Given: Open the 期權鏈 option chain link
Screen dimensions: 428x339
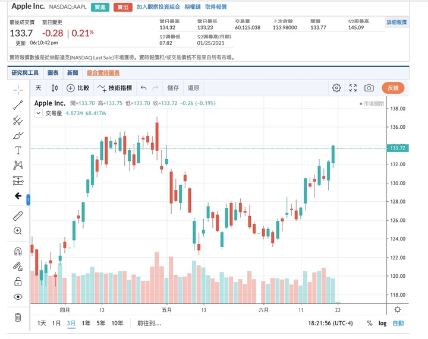Looking at the screenshot, I should 193,7.
